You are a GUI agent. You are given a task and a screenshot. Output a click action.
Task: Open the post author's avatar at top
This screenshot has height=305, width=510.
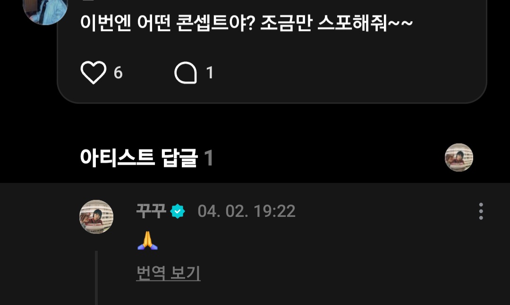(x=45, y=10)
